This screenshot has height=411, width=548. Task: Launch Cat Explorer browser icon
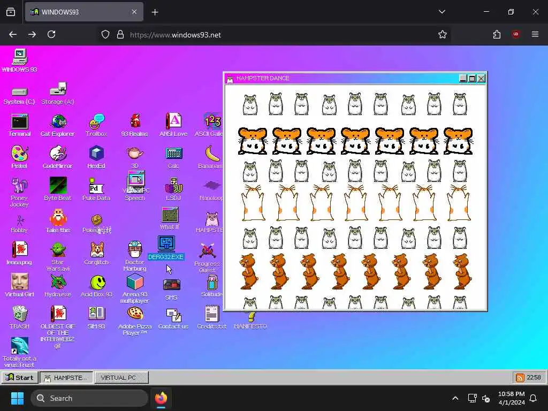tap(58, 125)
